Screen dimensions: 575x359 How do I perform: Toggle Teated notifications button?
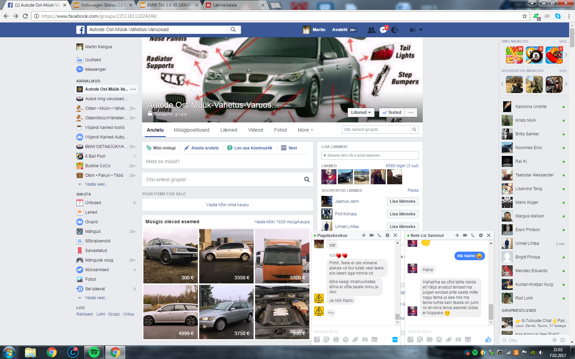click(x=392, y=112)
